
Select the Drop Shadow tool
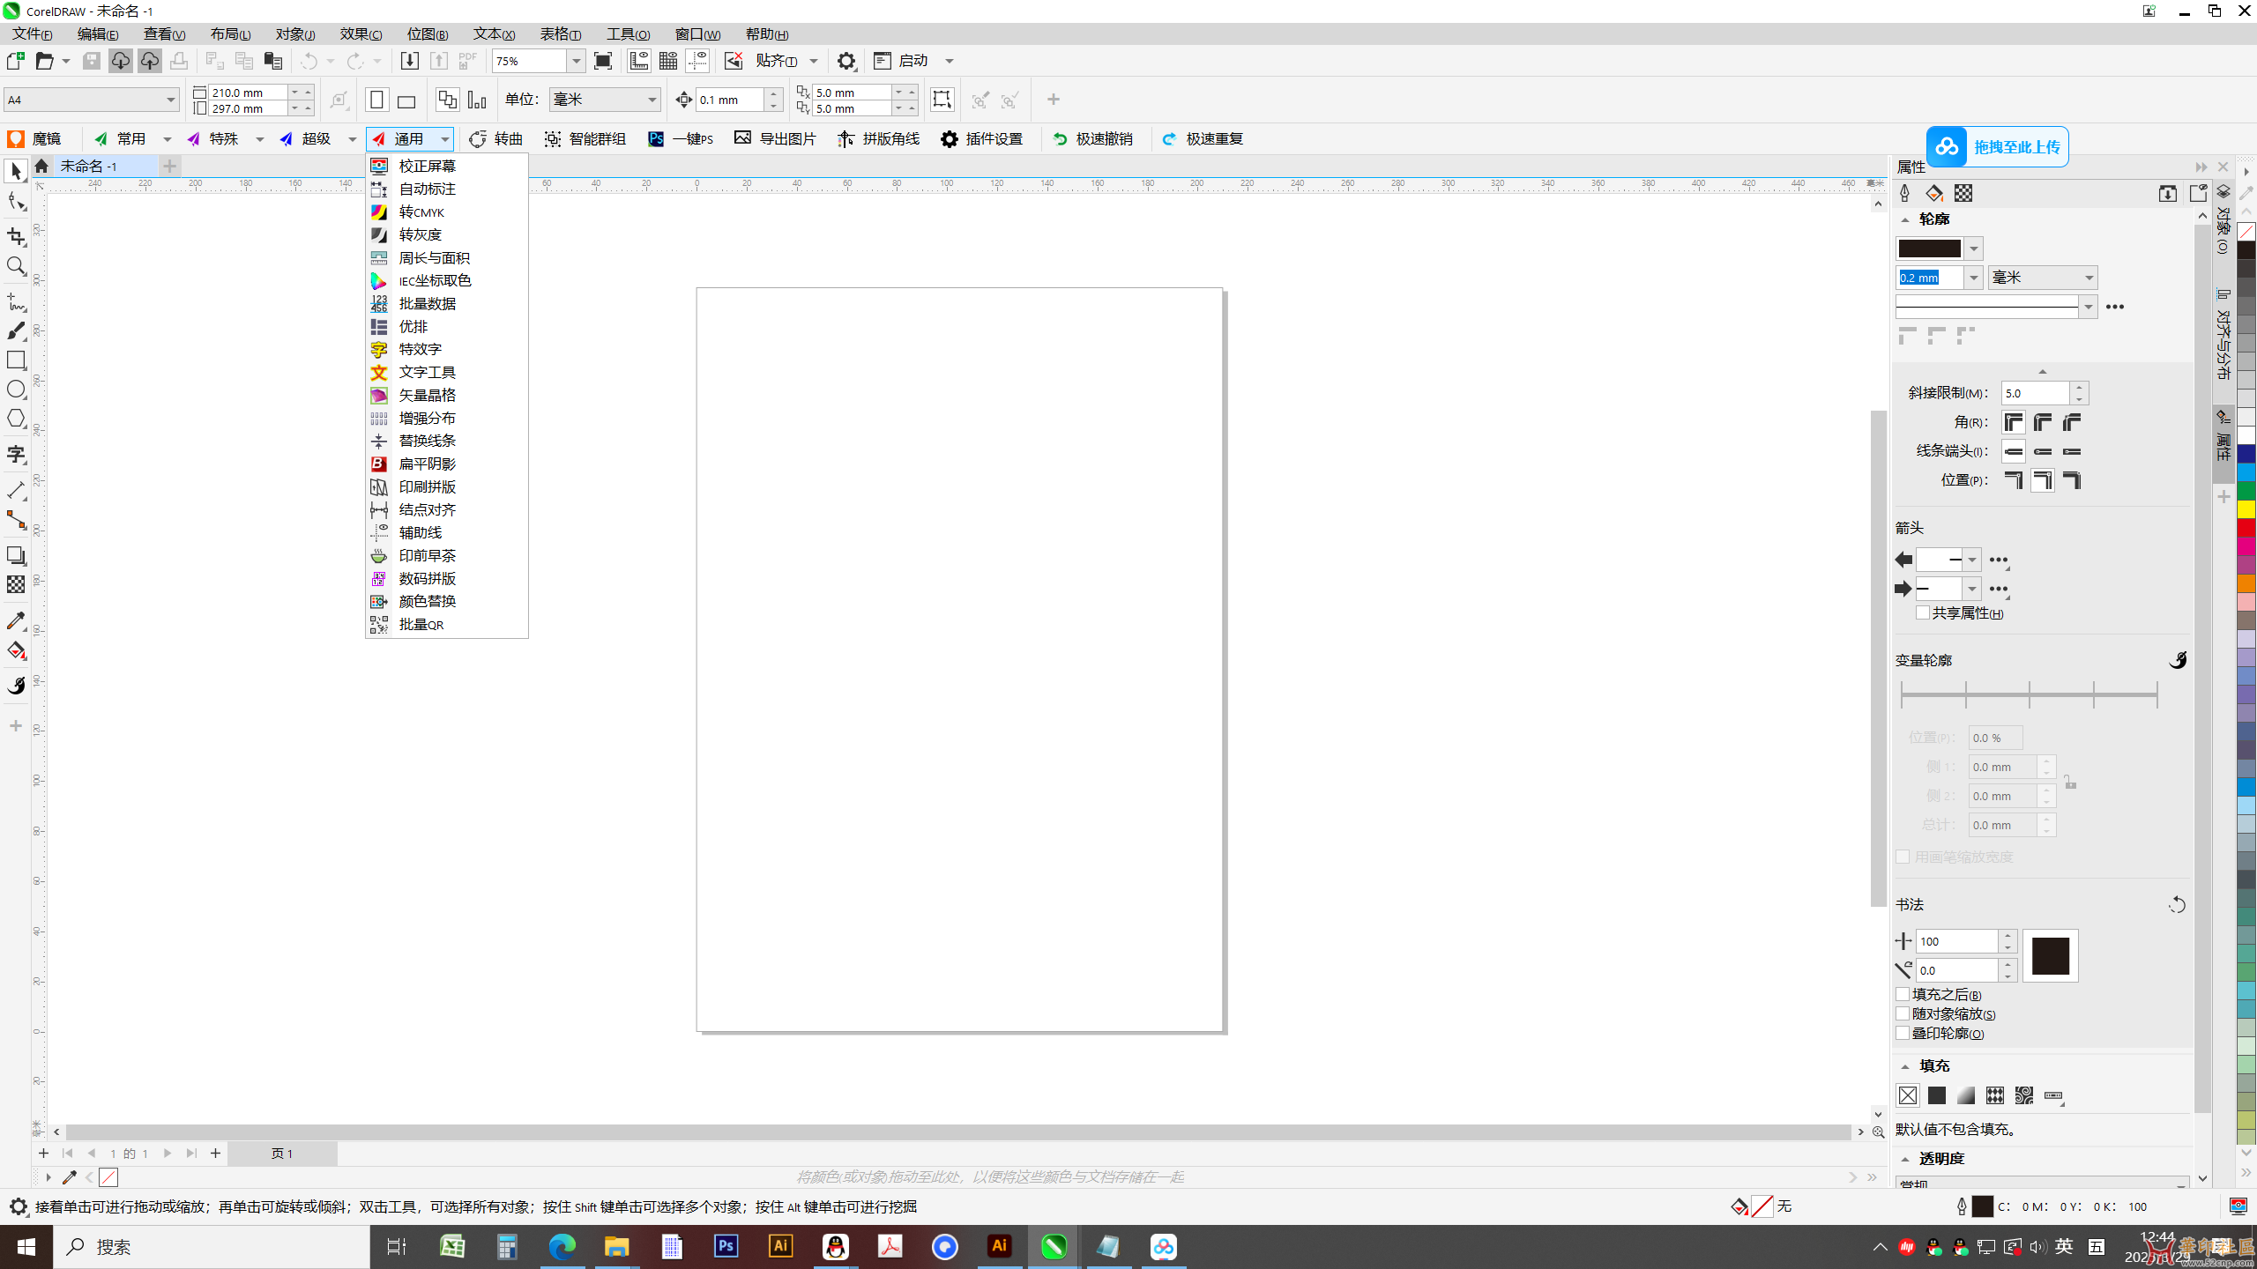(x=16, y=555)
